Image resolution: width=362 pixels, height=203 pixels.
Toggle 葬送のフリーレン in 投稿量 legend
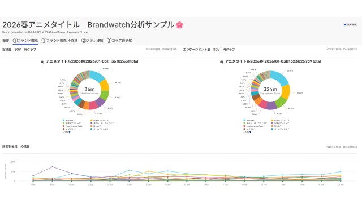pyautogui.click(x=100, y=120)
